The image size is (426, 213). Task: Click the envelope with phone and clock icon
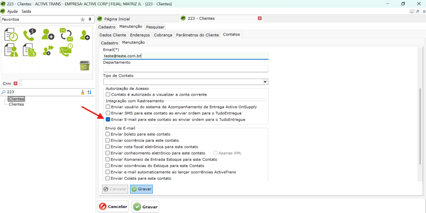pos(66,50)
